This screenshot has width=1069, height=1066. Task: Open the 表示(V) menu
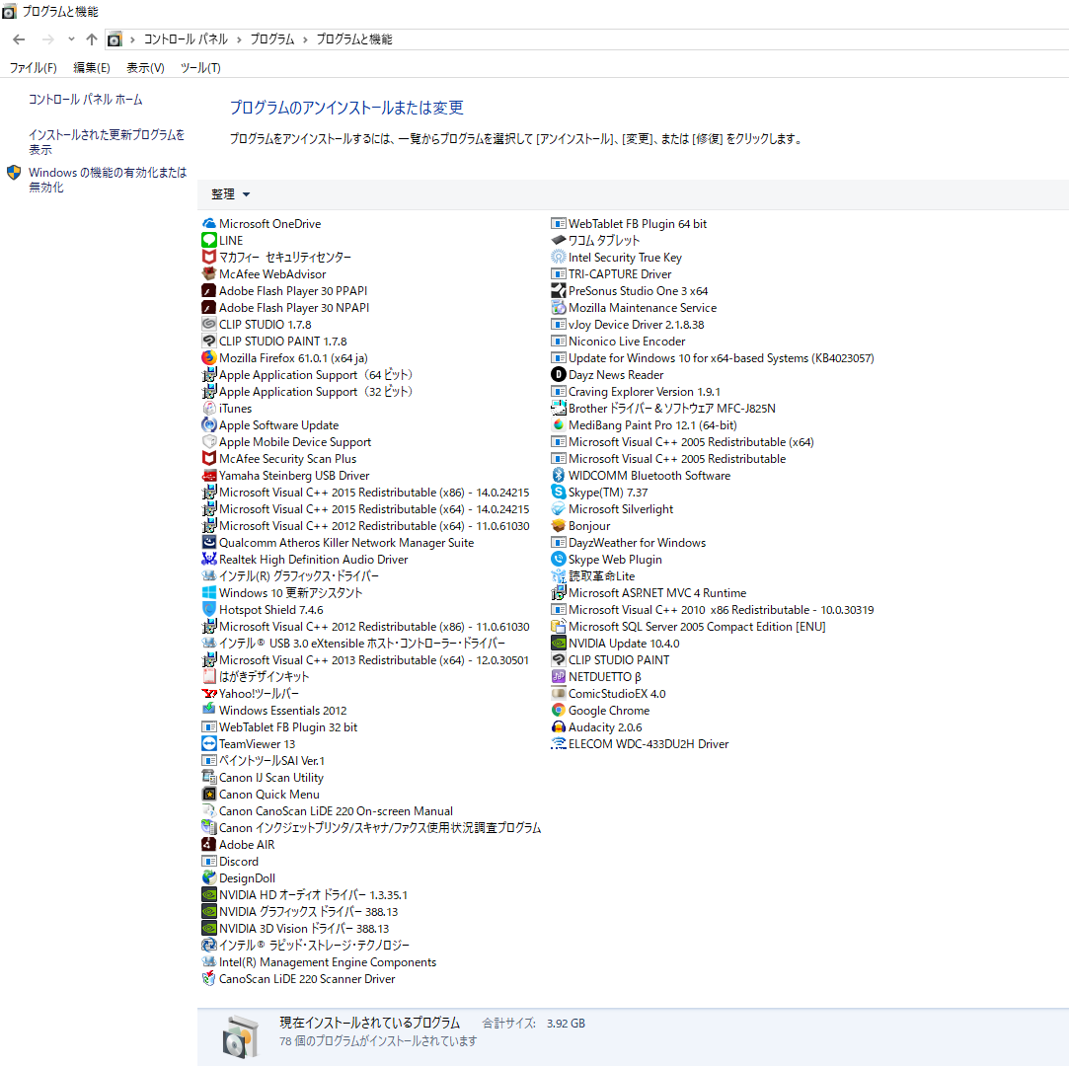(x=145, y=67)
